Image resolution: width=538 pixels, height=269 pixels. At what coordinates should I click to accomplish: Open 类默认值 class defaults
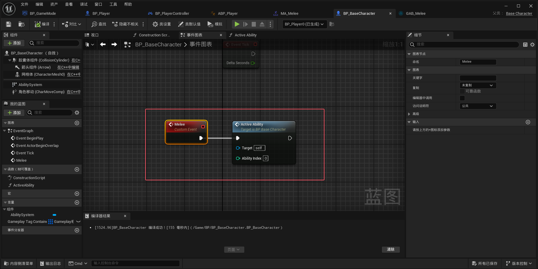pos(189,24)
